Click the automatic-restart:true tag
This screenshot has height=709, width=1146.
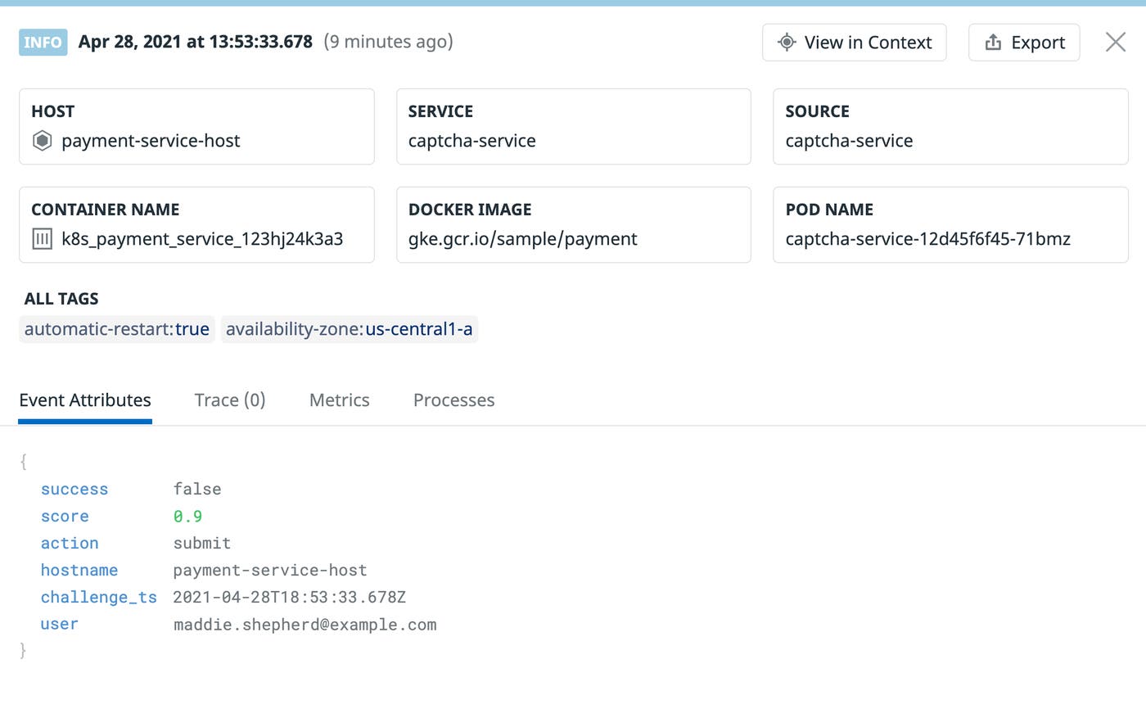pos(117,329)
